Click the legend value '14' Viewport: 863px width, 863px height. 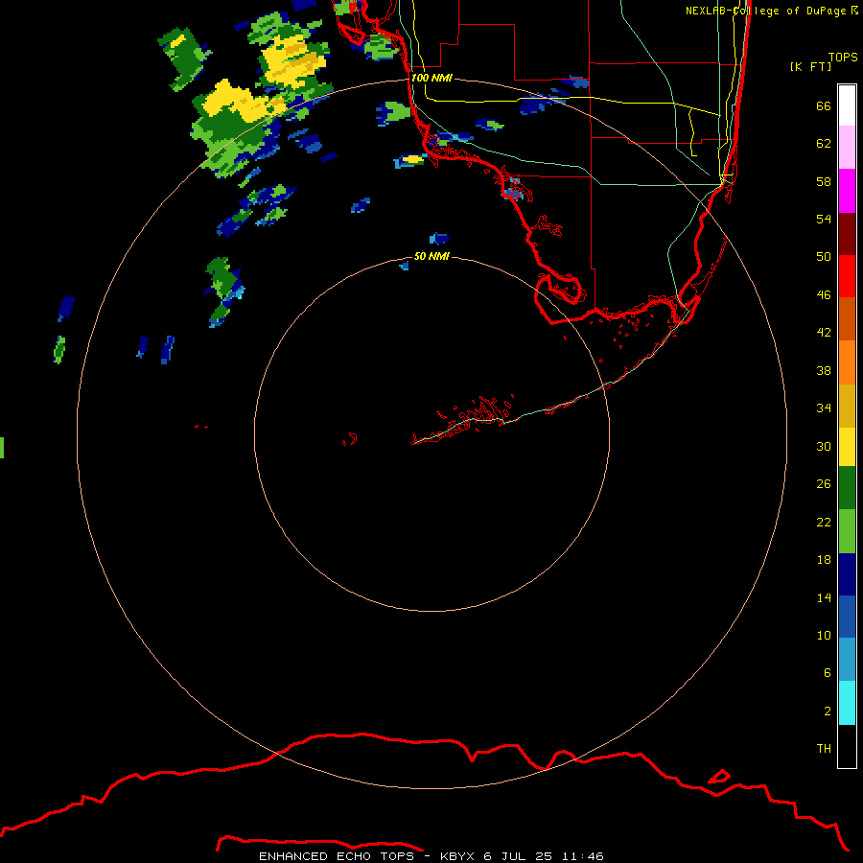(x=824, y=597)
